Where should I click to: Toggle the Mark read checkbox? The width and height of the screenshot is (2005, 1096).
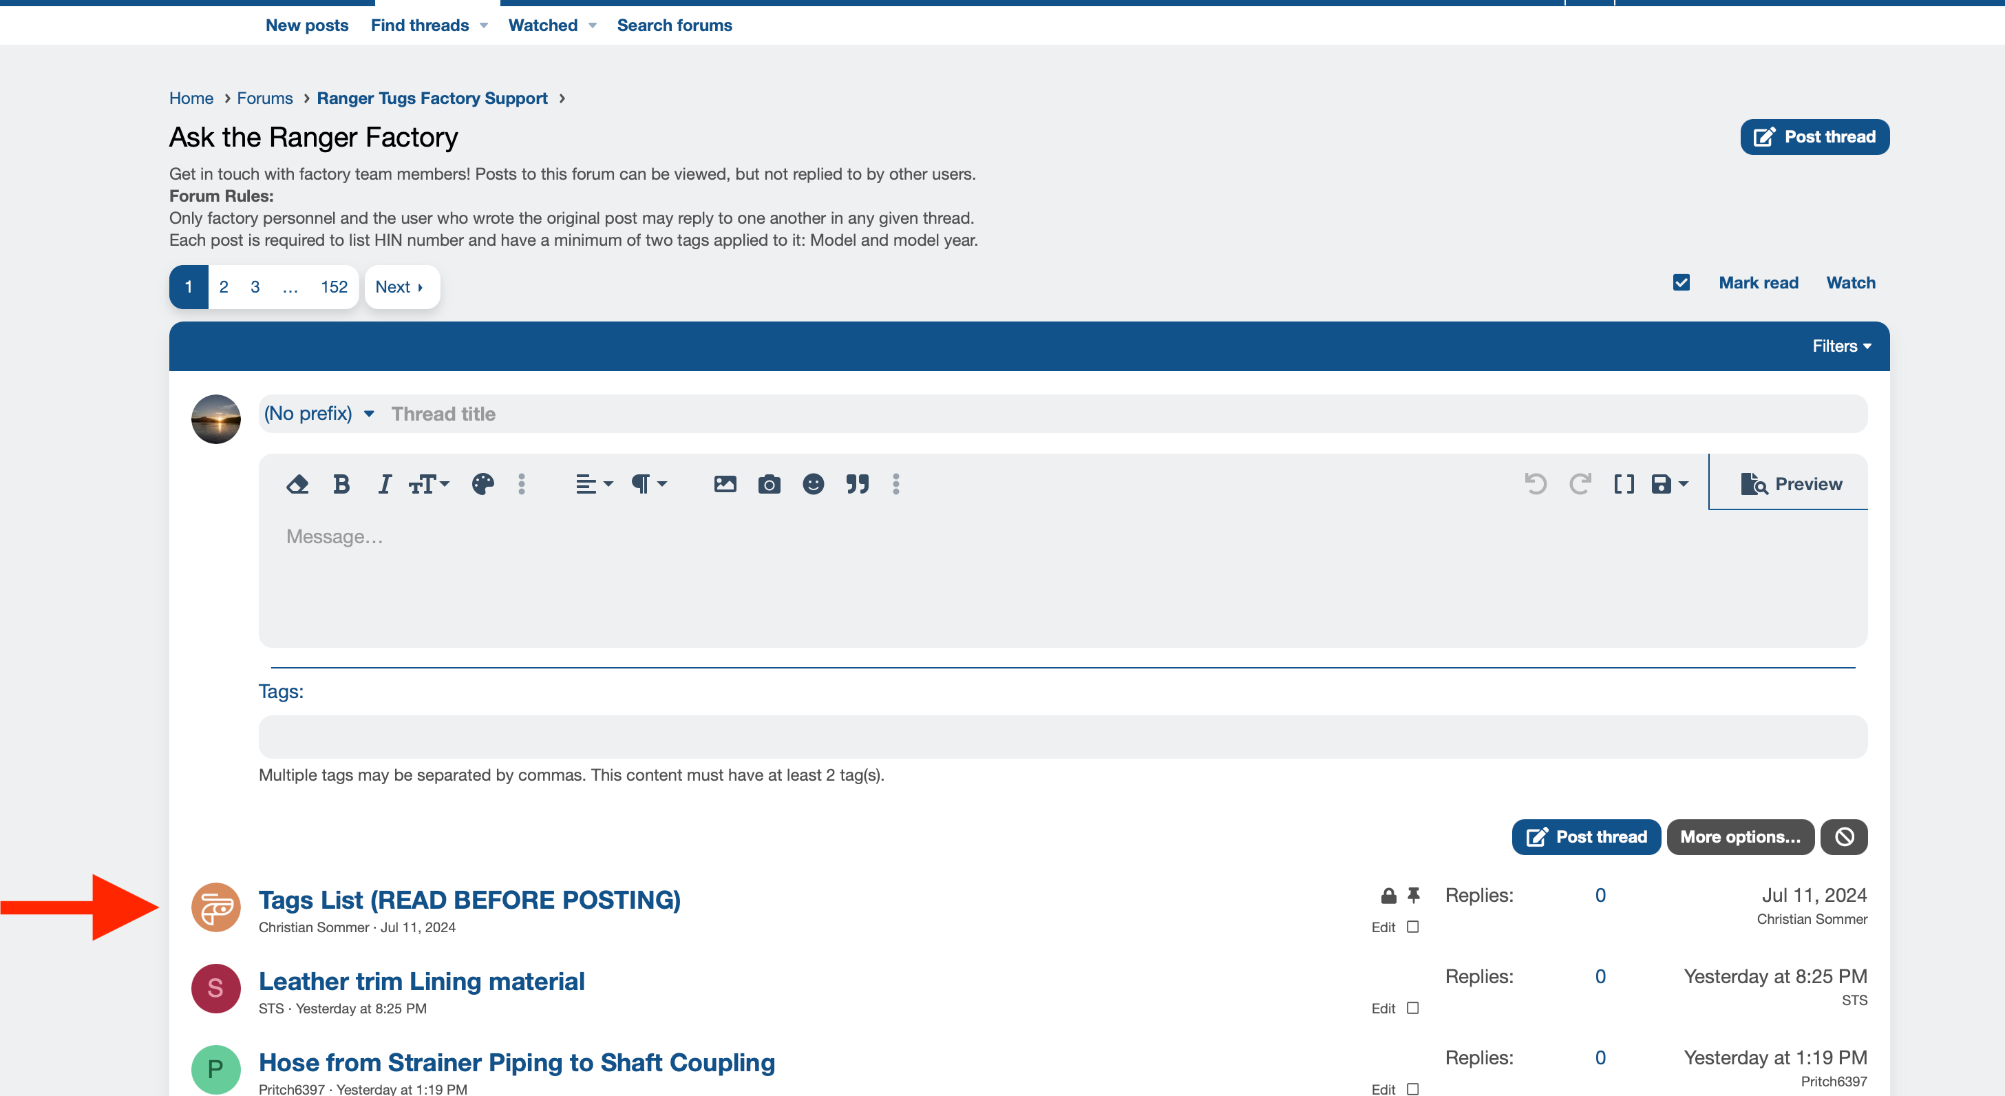[x=1682, y=282]
